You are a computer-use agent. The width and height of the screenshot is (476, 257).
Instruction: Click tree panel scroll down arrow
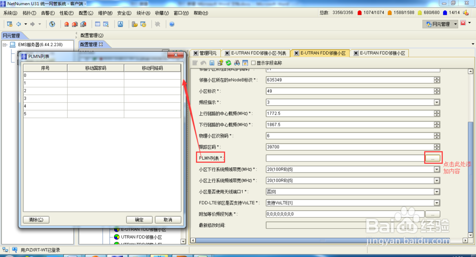[x=183, y=241]
